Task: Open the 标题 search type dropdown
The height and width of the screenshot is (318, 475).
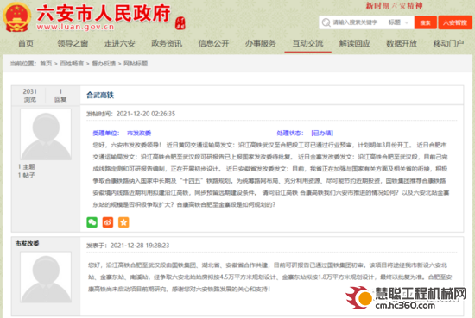Action: click(x=398, y=22)
